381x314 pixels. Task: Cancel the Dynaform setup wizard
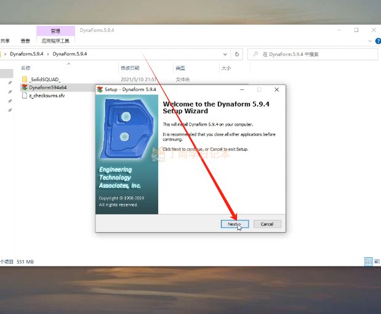pyautogui.click(x=267, y=224)
